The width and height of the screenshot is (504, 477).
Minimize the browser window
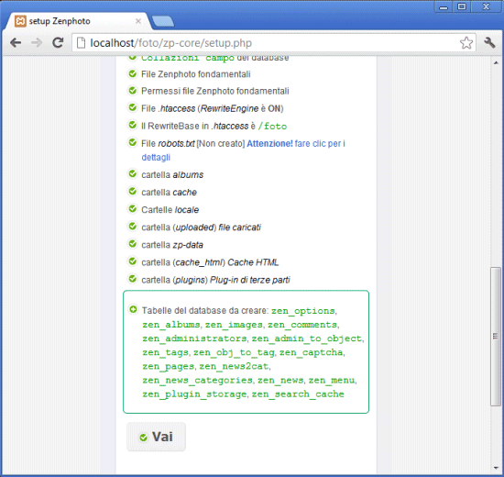444,7
